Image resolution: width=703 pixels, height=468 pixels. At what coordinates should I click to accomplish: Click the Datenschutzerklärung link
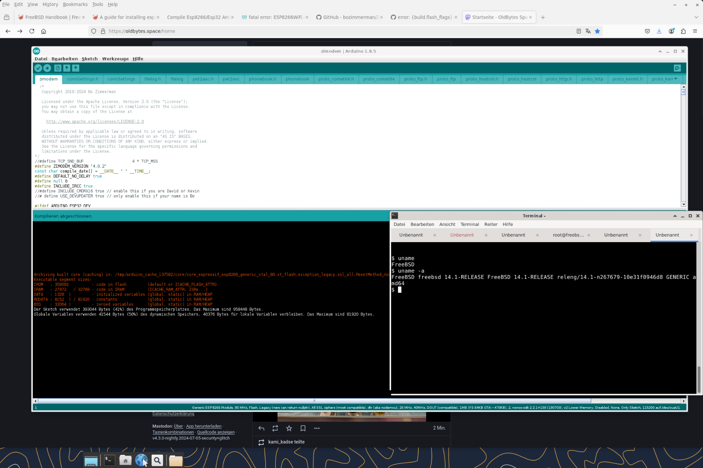point(173,413)
